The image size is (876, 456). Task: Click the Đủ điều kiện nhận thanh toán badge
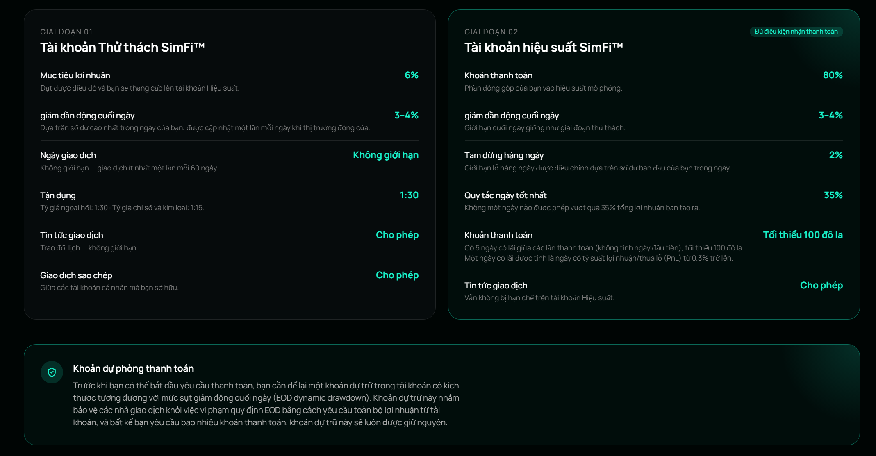point(796,32)
